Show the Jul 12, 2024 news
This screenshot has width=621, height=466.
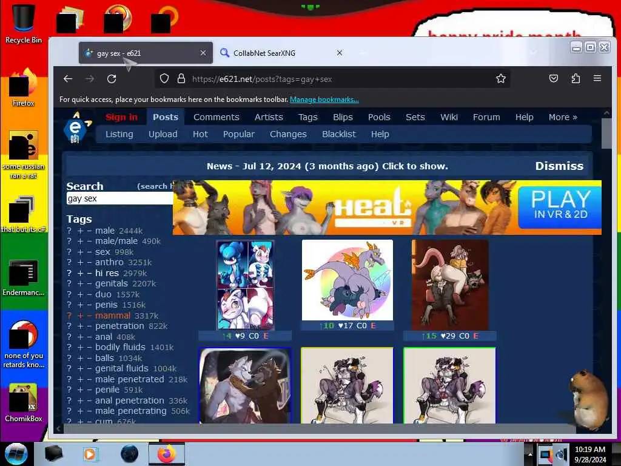click(327, 166)
